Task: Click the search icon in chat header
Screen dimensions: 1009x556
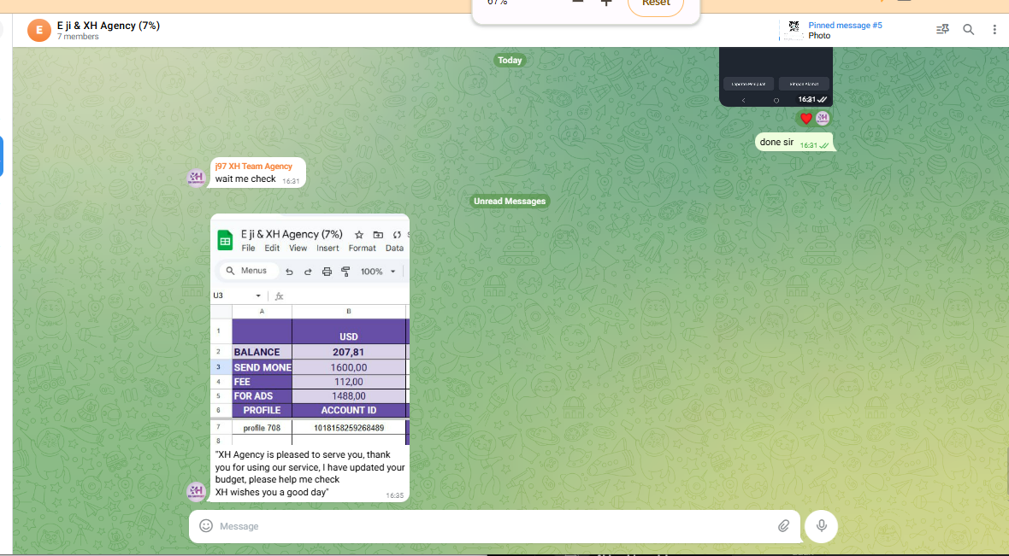Action: click(x=969, y=30)
